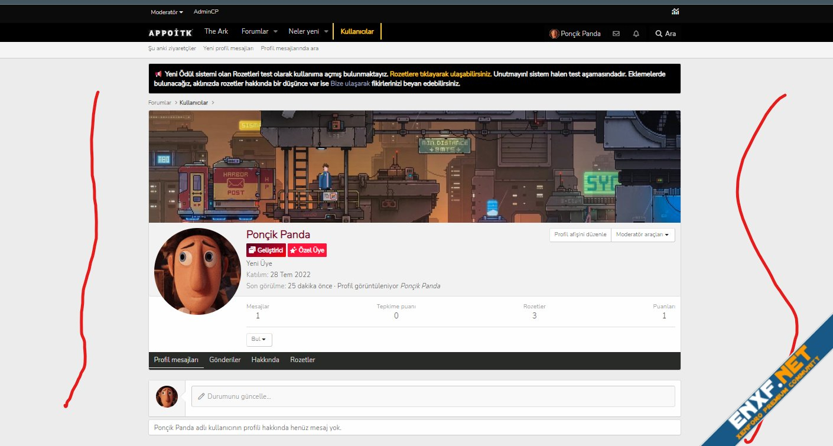Open the Ponçik Panda account menu
The width and height of the screenshot is (833, 446).
pos(575,34)
